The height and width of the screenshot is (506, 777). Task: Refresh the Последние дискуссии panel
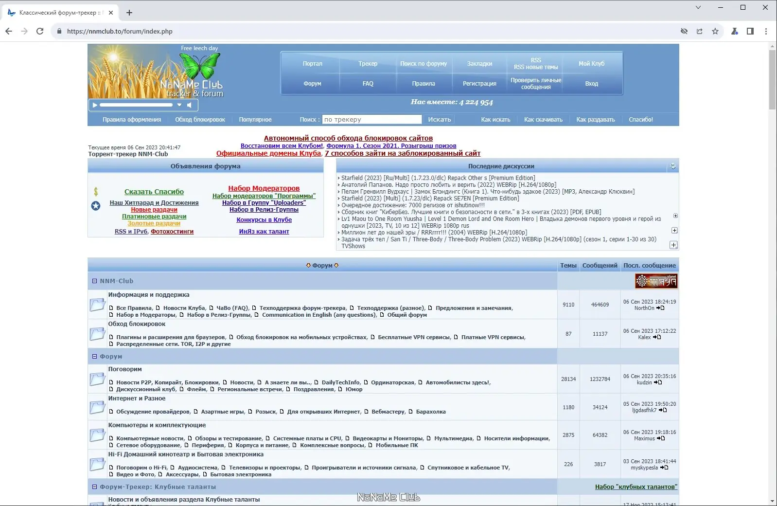click(673, 166)
